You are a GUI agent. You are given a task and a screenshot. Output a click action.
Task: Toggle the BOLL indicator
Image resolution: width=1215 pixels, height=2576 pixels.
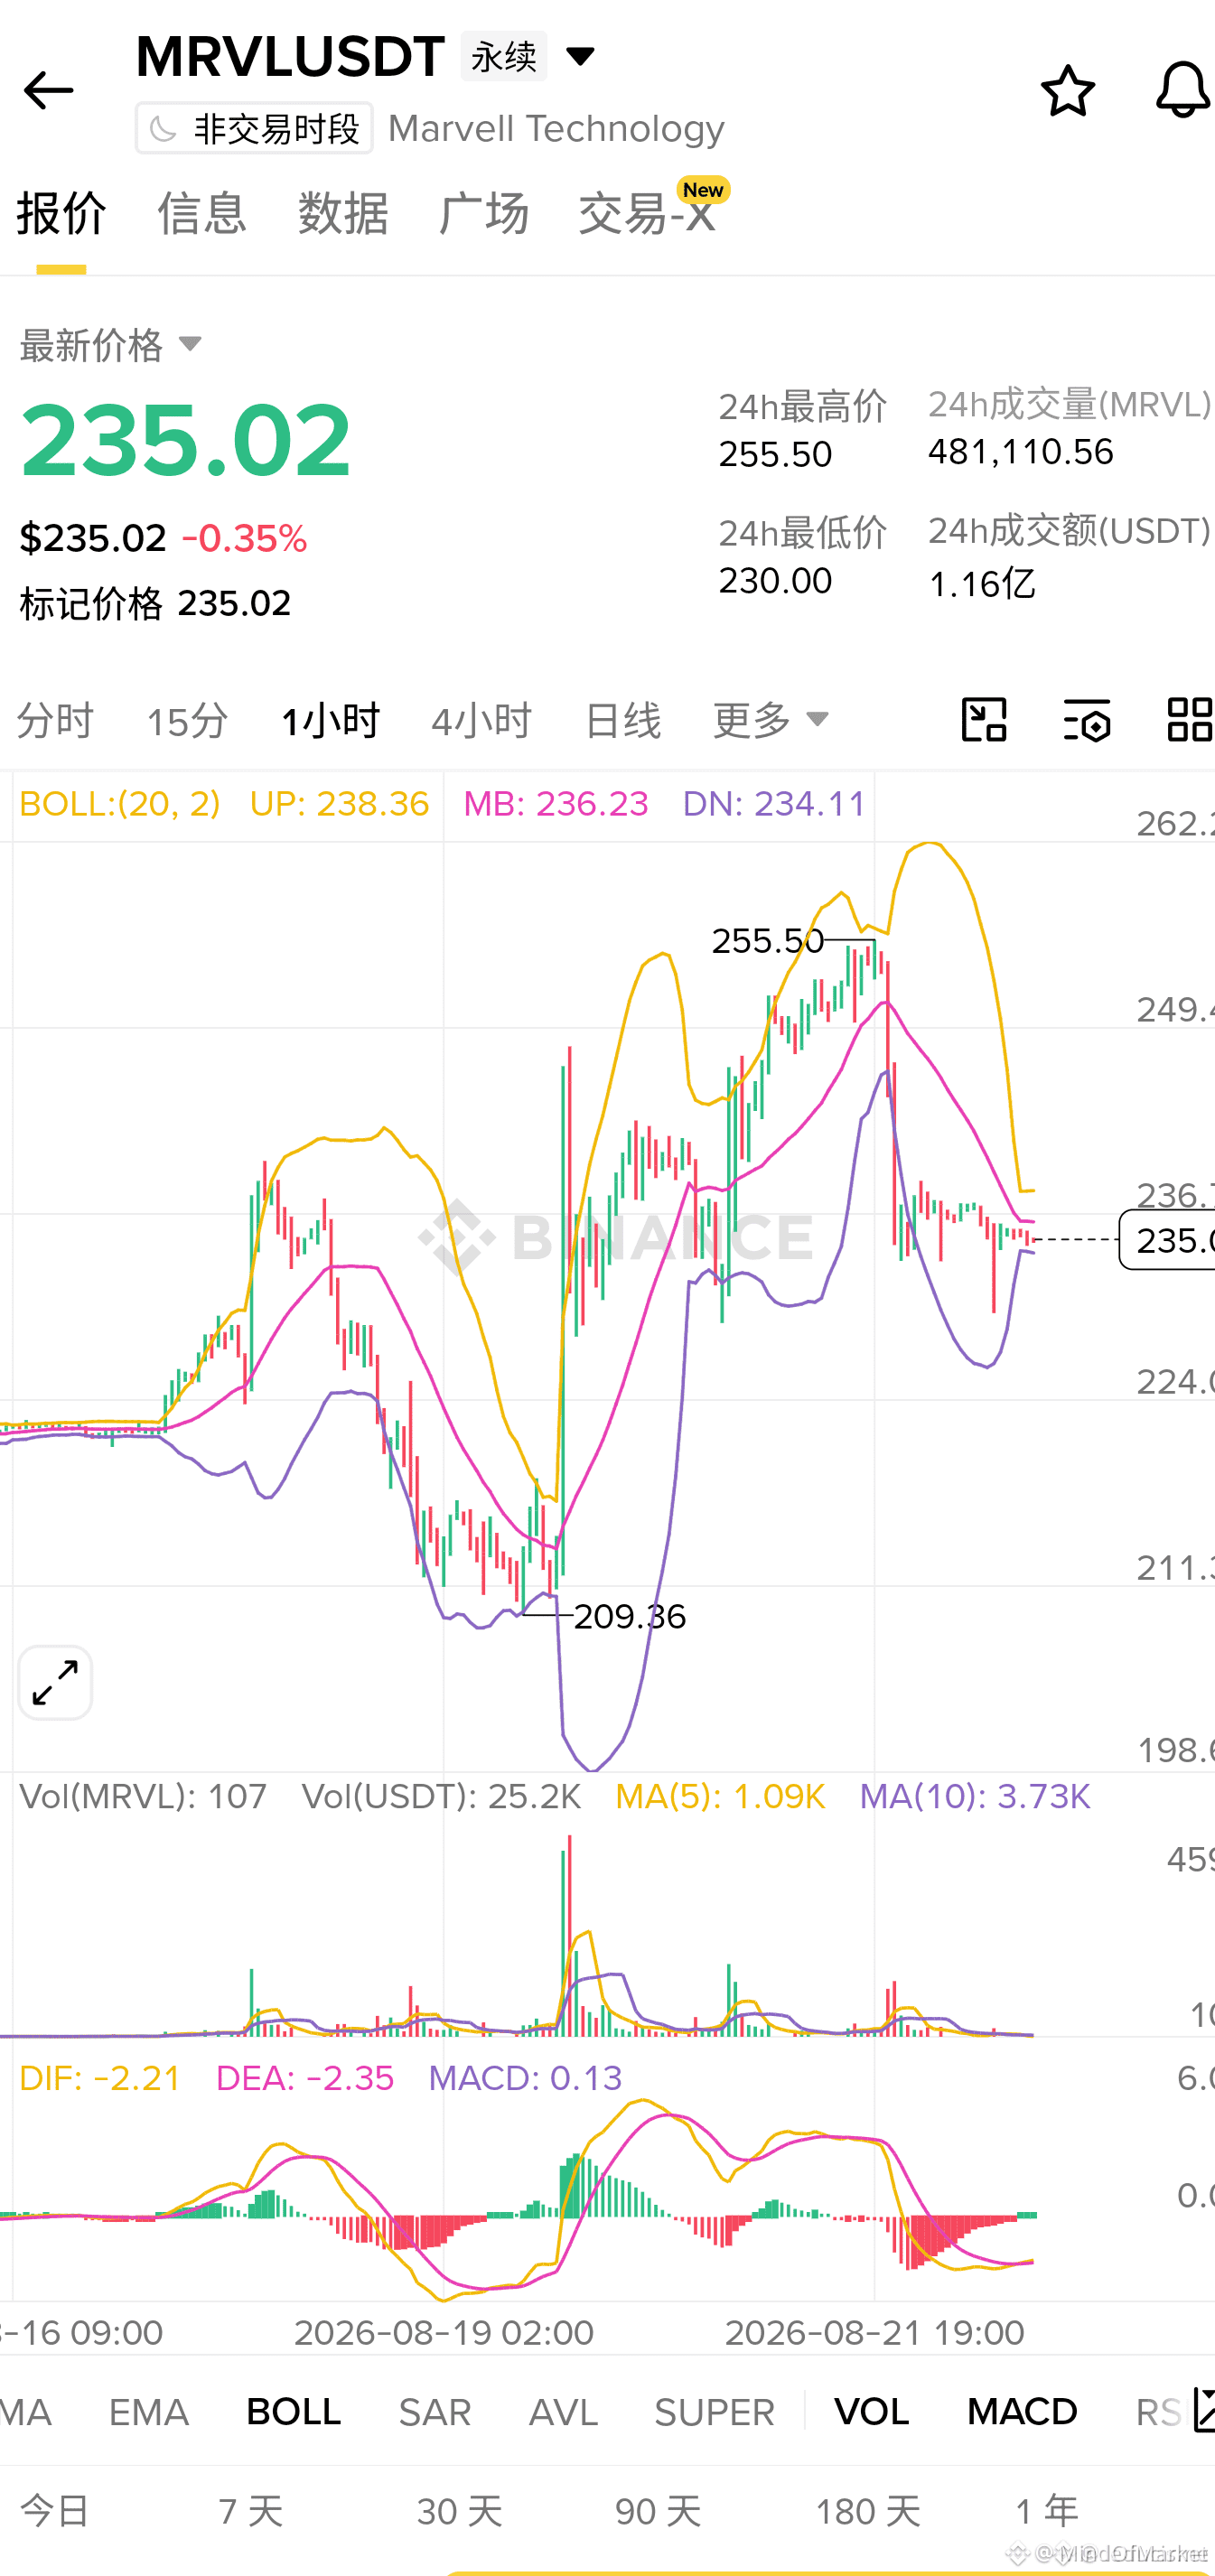point(294,2412)
